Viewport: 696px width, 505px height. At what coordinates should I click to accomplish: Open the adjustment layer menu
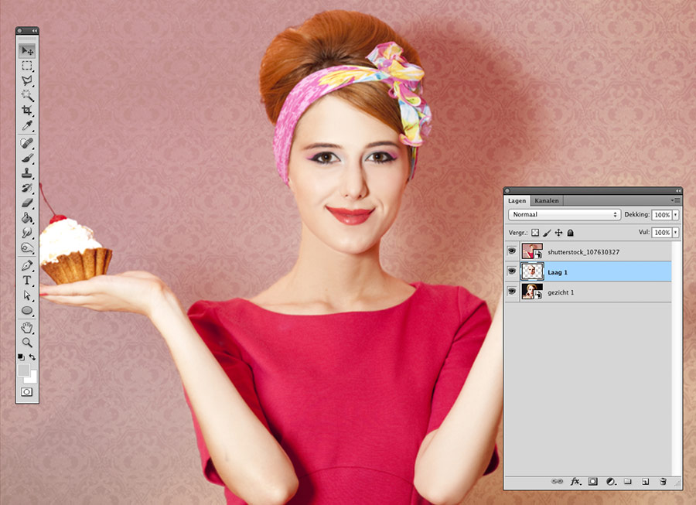pyautogui.click(x=611, y=482)
